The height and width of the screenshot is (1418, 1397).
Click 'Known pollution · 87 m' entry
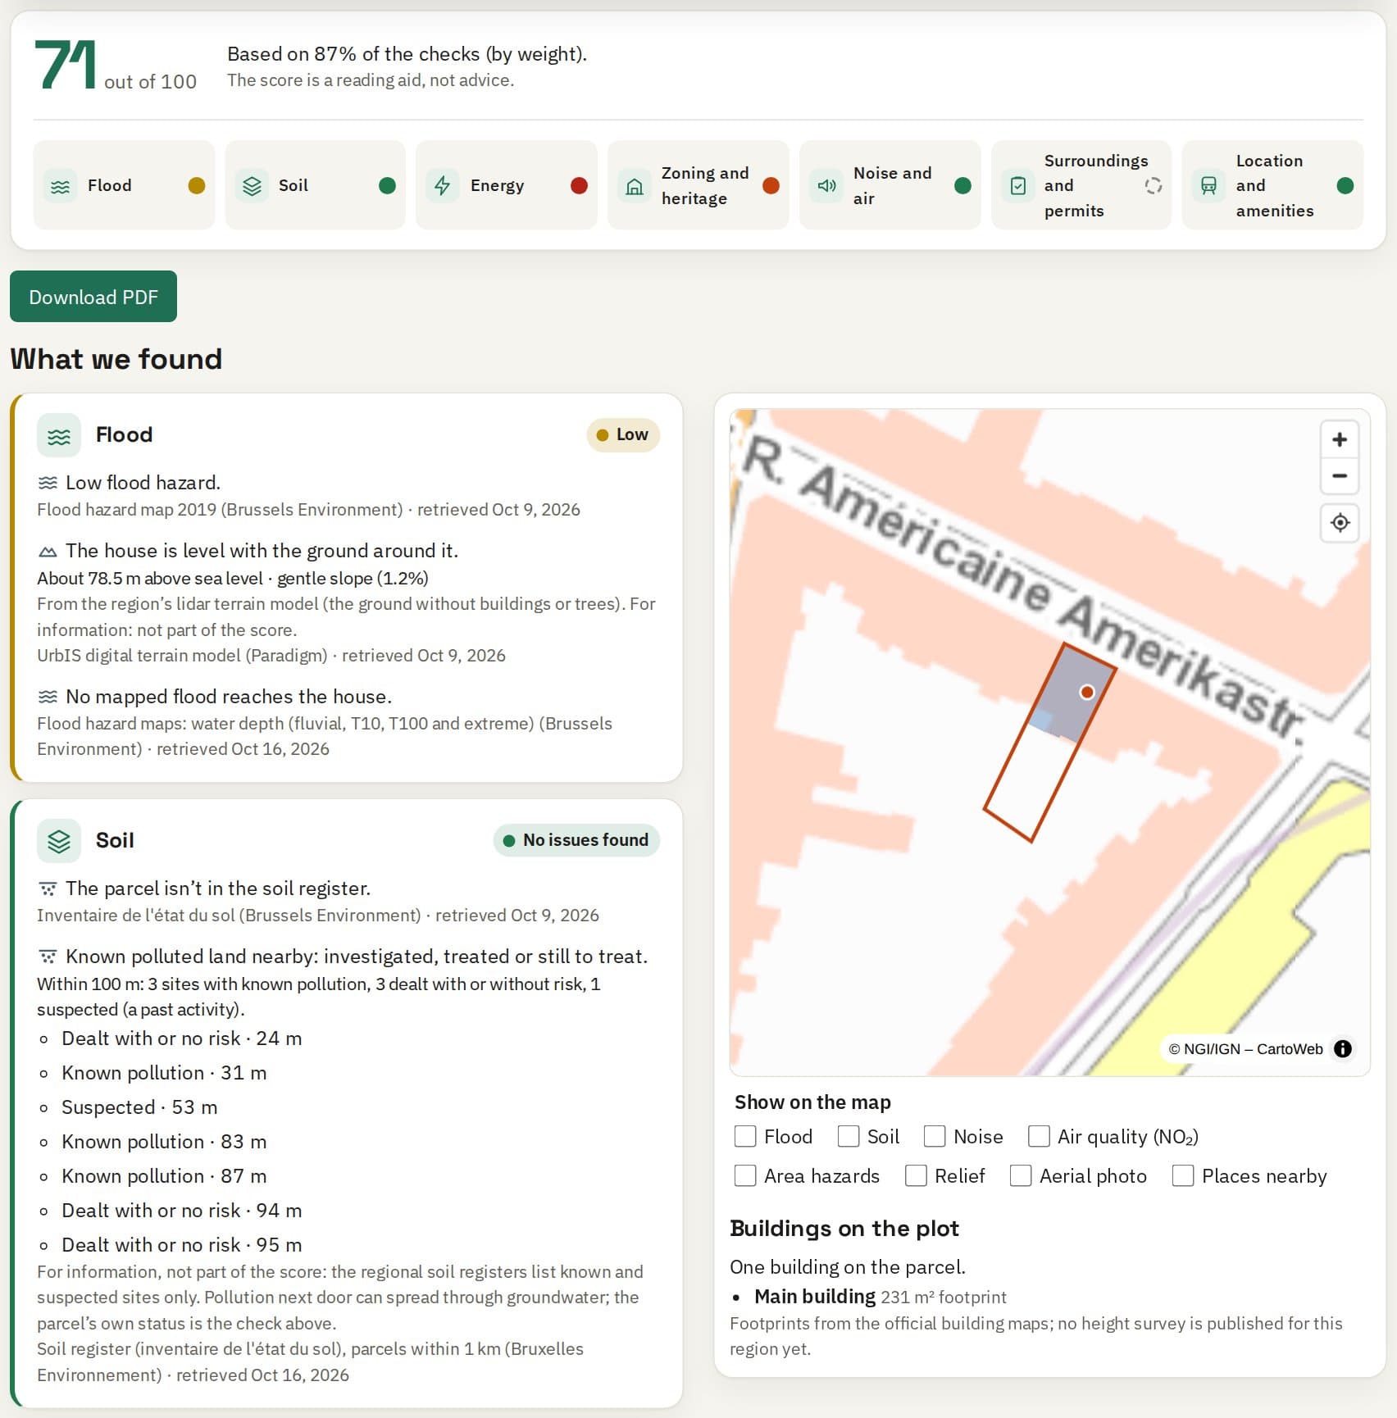pyautogui.click(x=164, y=1176)
